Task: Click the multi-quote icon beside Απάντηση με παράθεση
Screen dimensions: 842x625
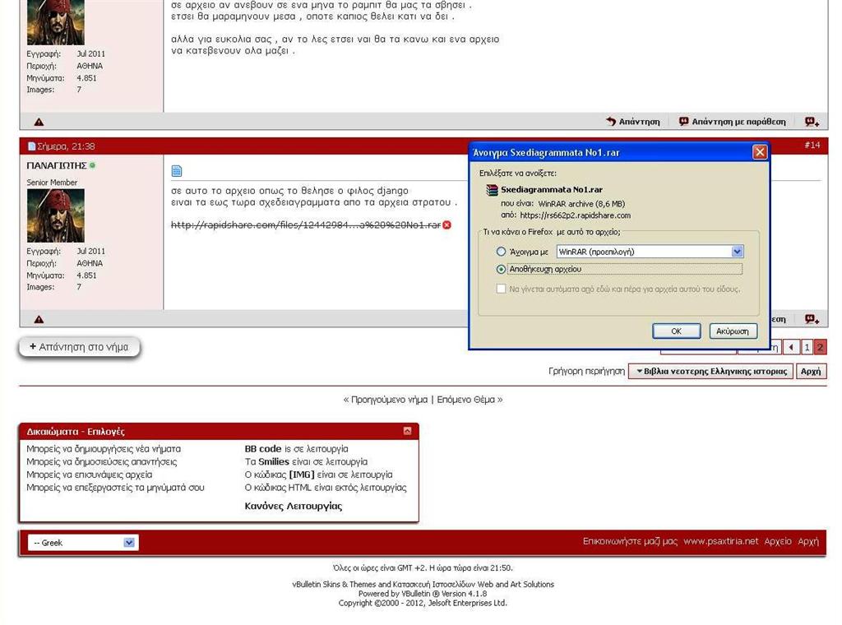Action: point(812,122)
